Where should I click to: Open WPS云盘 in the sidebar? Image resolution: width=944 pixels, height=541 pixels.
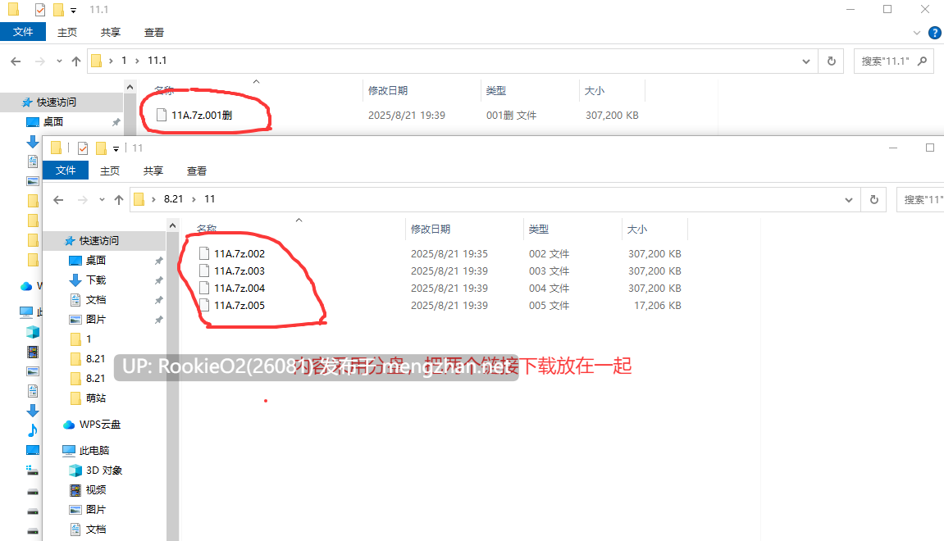tap(99, 425)
